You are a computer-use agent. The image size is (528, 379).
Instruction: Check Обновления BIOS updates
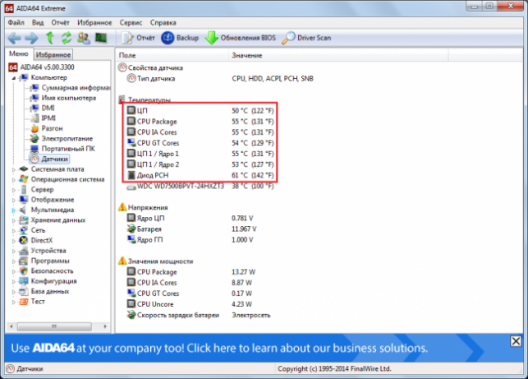click(x=241, y=38)
